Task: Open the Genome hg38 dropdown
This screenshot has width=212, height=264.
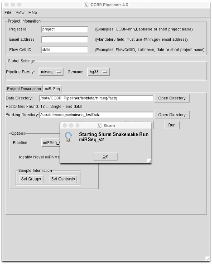Action: 98,72
